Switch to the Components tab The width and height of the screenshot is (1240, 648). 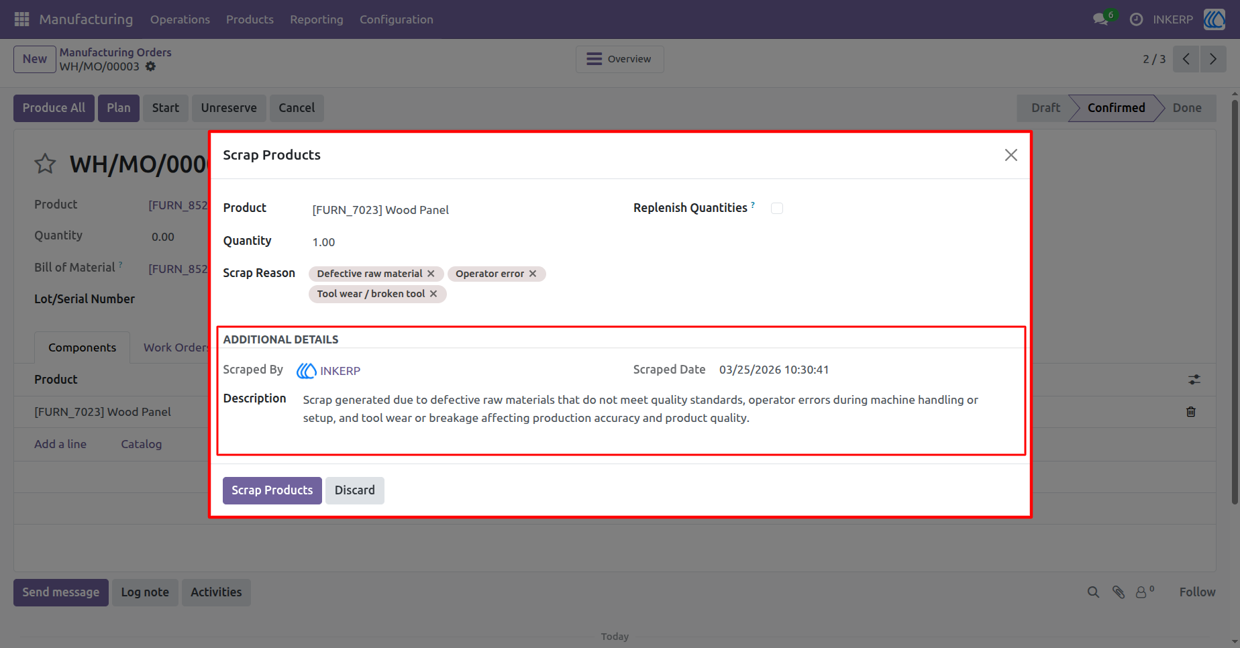(x=82, y=347)
